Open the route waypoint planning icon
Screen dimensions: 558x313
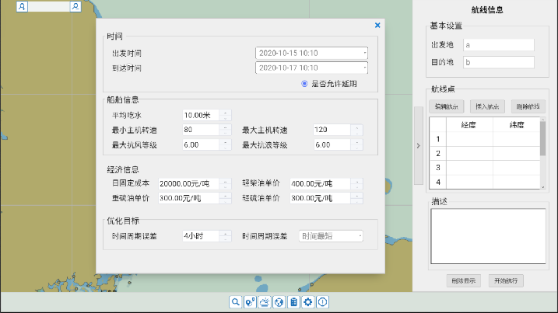(249, 302)
